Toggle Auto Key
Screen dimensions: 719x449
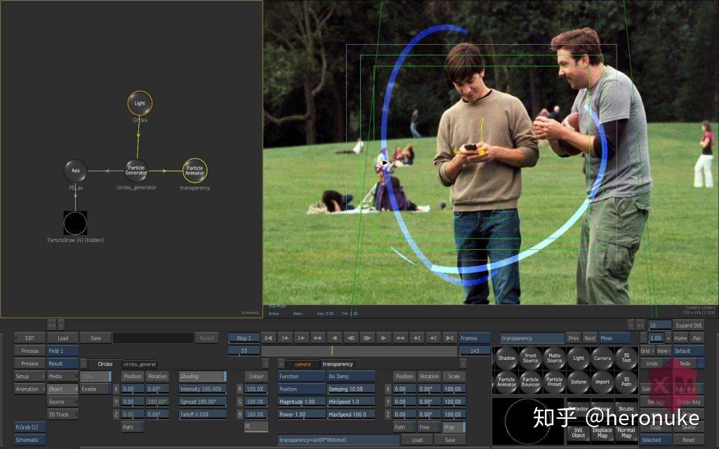click(688, 389)
